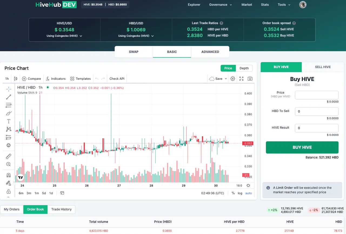Set chart range to 1d
Viewport: 346px width, 234px height.
[51, 193]
